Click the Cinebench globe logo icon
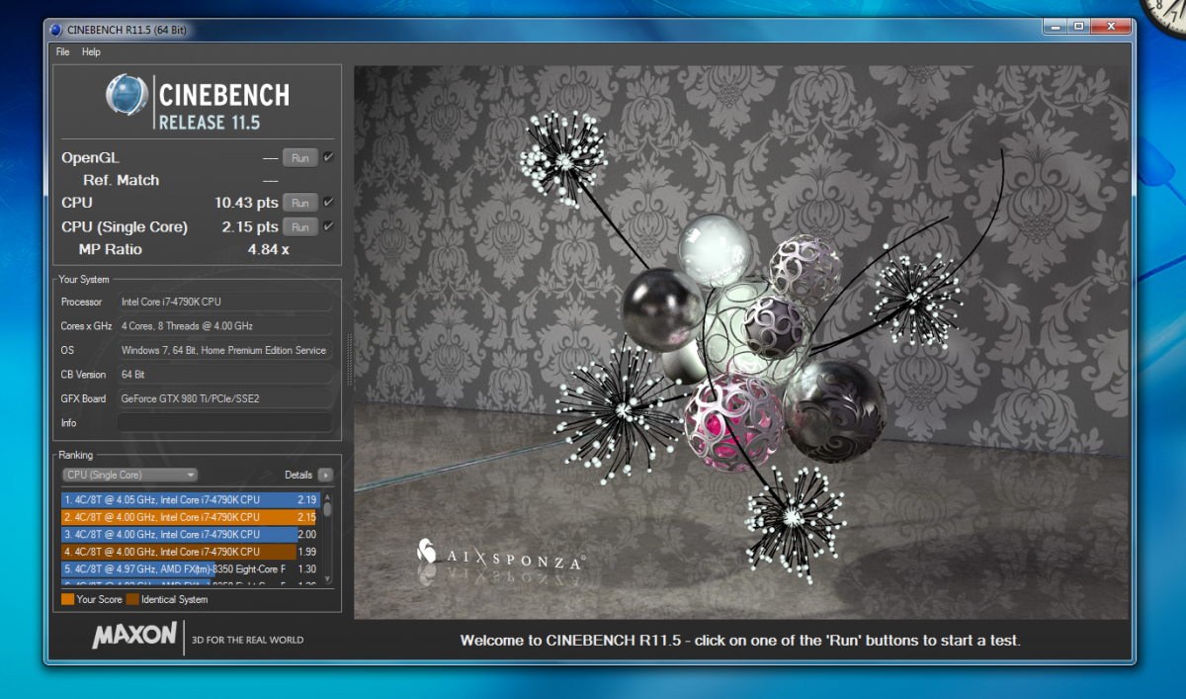The height and width of the screenshot is (699, 1186). 127,95
